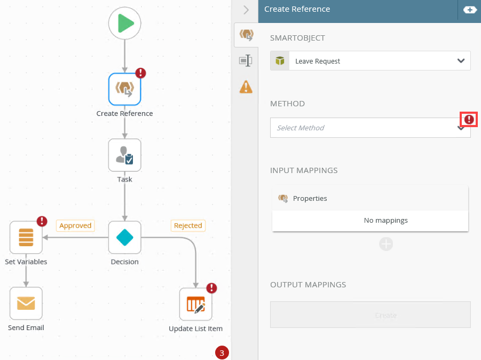Screen dimensions: 481x360
Task: Click the METHOD section heading
Action: pyautogui.click(x=287, y=104)
